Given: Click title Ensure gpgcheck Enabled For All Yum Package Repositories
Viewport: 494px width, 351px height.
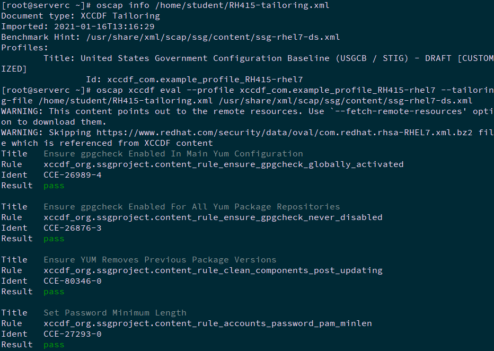Looking at the screenshot, I should [191, 207].
